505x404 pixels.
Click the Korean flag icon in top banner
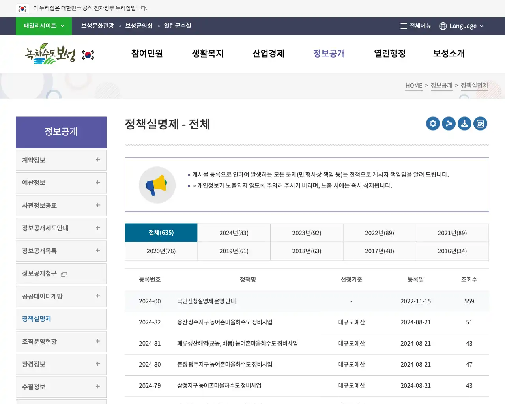click(x=22, y=8)
